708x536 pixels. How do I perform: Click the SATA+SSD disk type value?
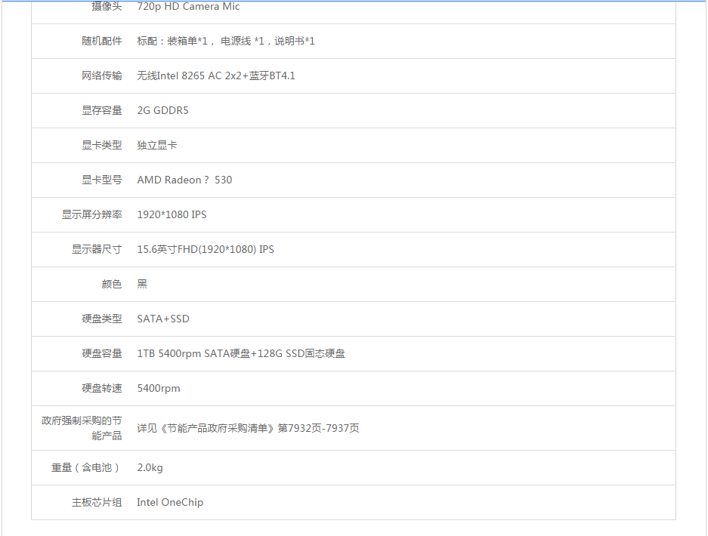163,319
